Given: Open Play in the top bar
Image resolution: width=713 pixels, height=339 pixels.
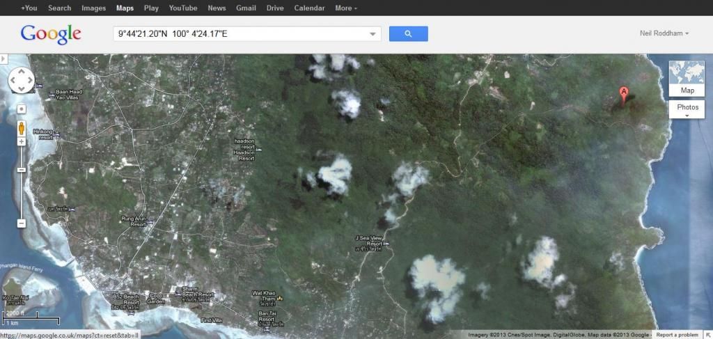Looking at the screenshot, I should [151, 8].
